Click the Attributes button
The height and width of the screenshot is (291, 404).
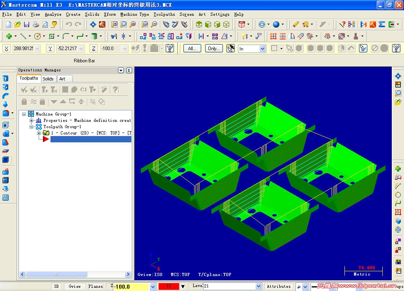click(279, 286)
